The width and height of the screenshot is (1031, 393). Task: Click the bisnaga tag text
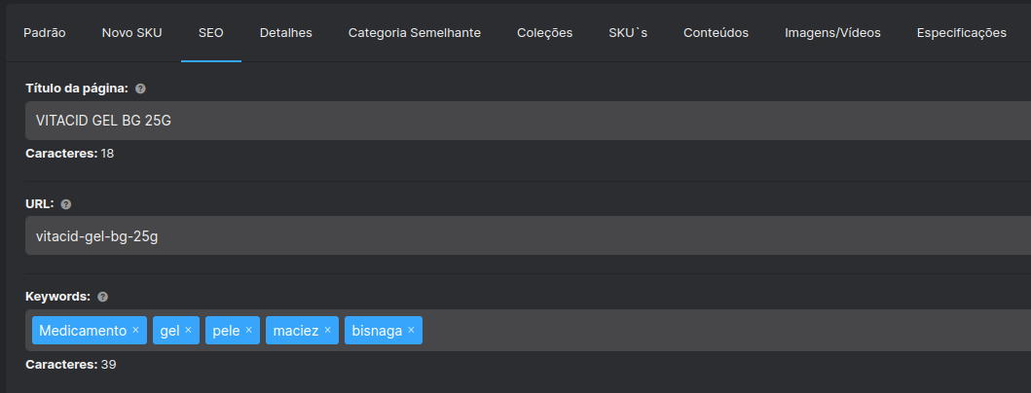pos(377,331)
